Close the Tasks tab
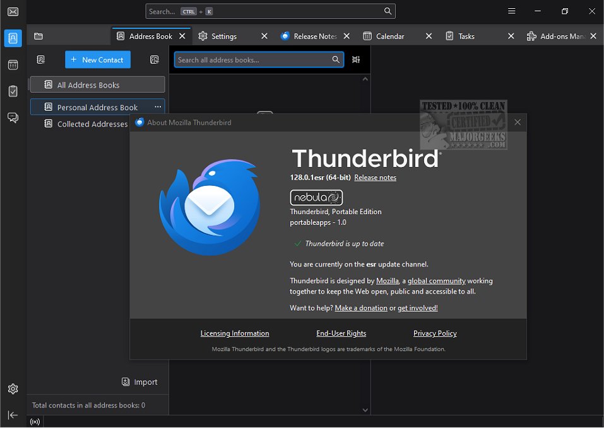Screen dimensions: 604x429 pyautogui.click(x=511, y=36)
